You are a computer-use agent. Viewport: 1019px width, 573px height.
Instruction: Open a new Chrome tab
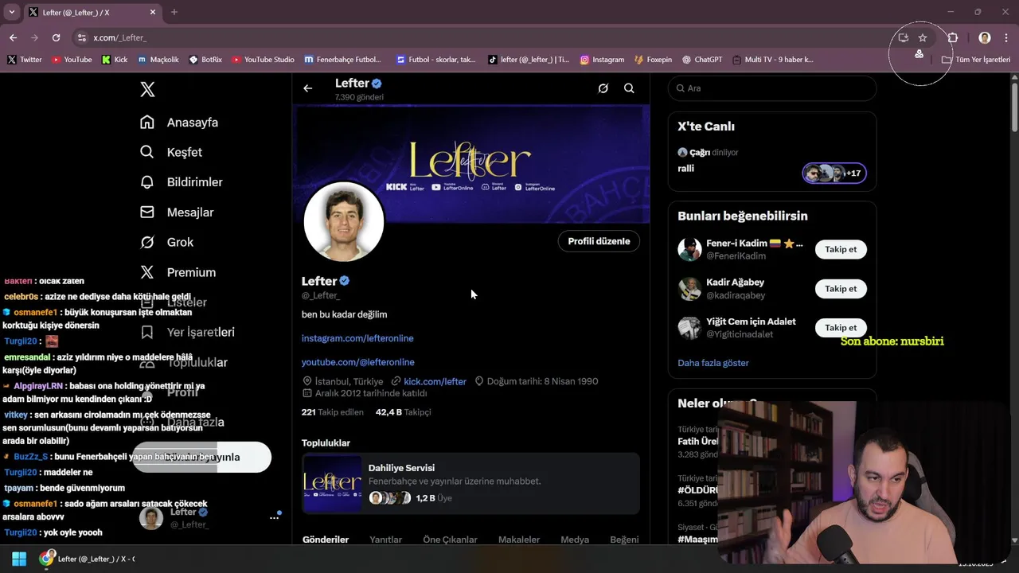point(174,12)
